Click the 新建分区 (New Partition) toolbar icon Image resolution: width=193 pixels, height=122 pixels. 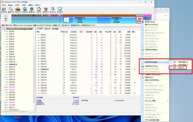[32, 10]
